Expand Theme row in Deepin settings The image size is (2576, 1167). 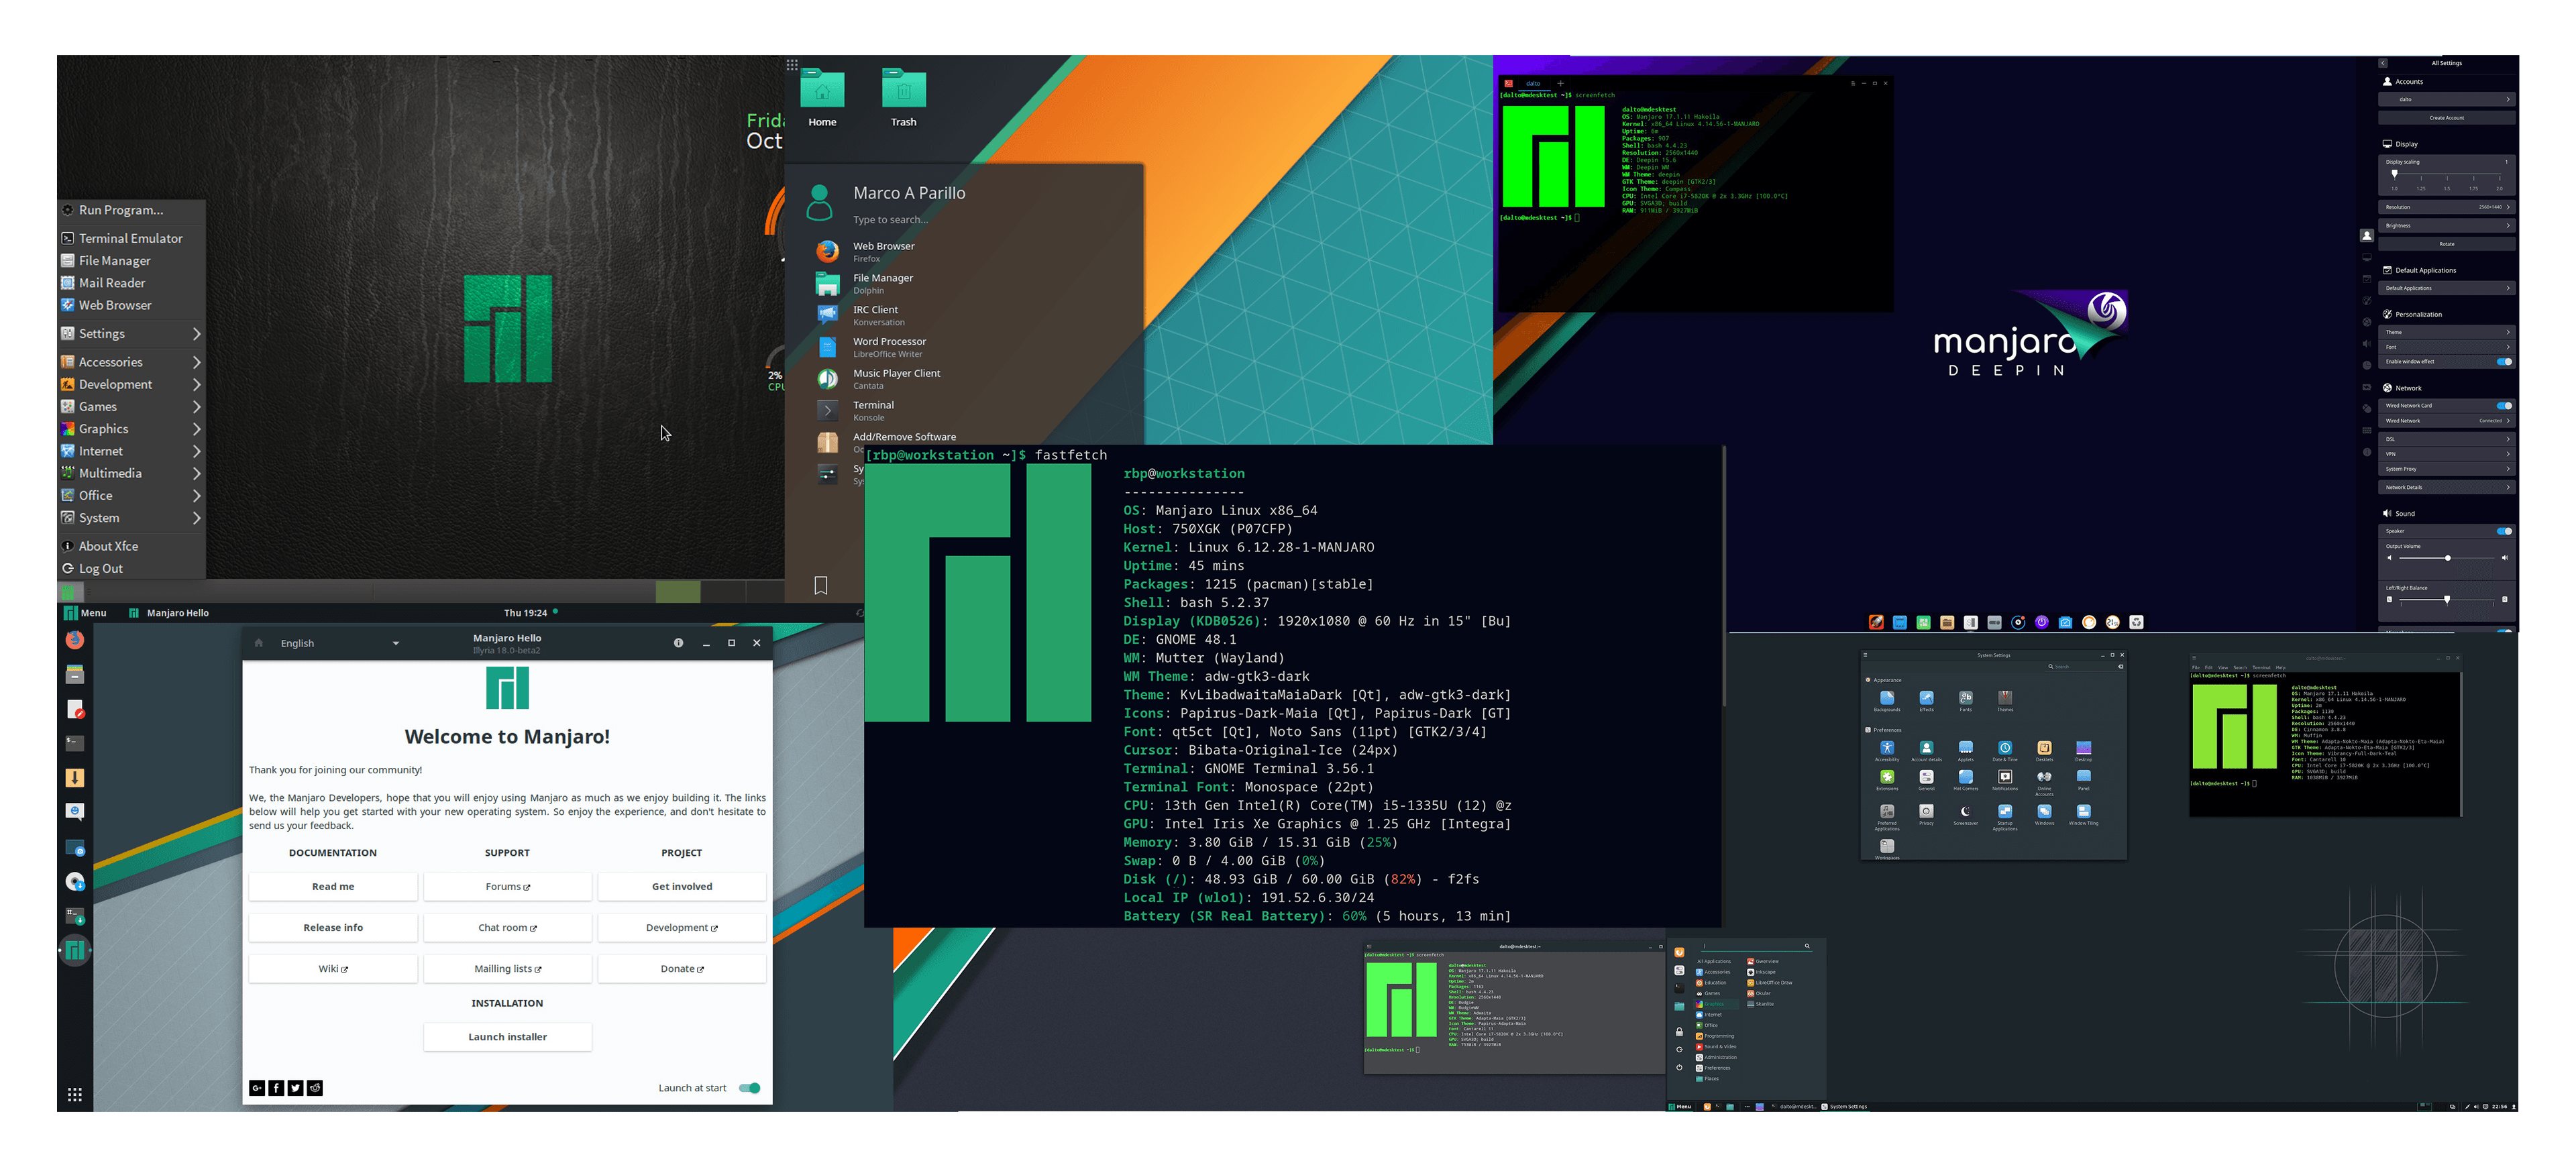[x=2446, y=332]
